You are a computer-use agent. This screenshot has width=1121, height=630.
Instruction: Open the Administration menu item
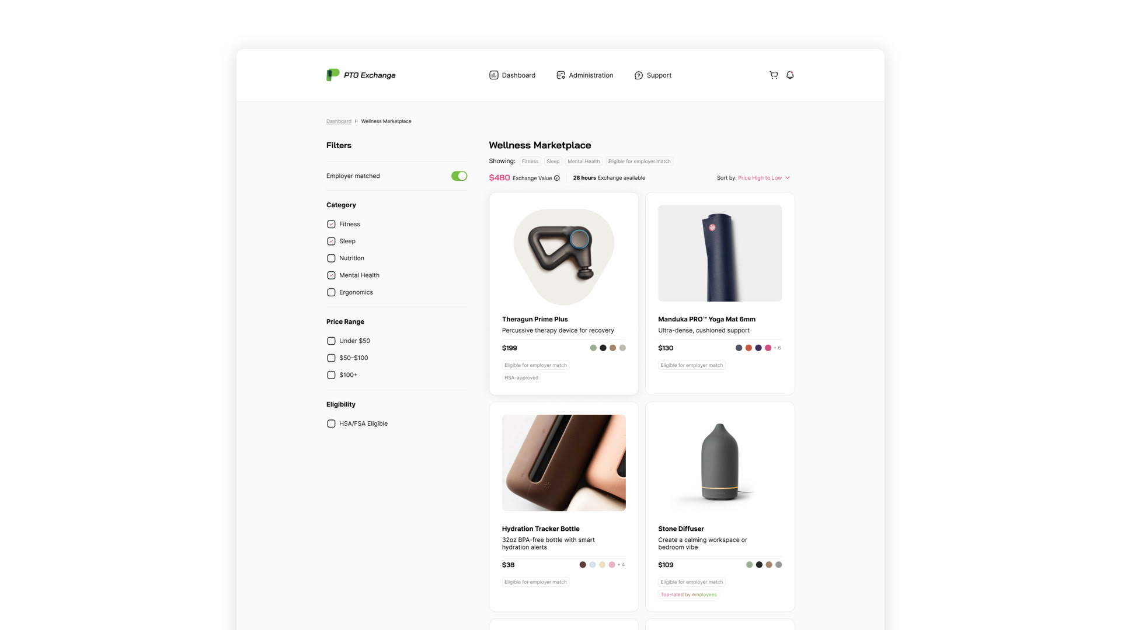click(x=590, y=75)
